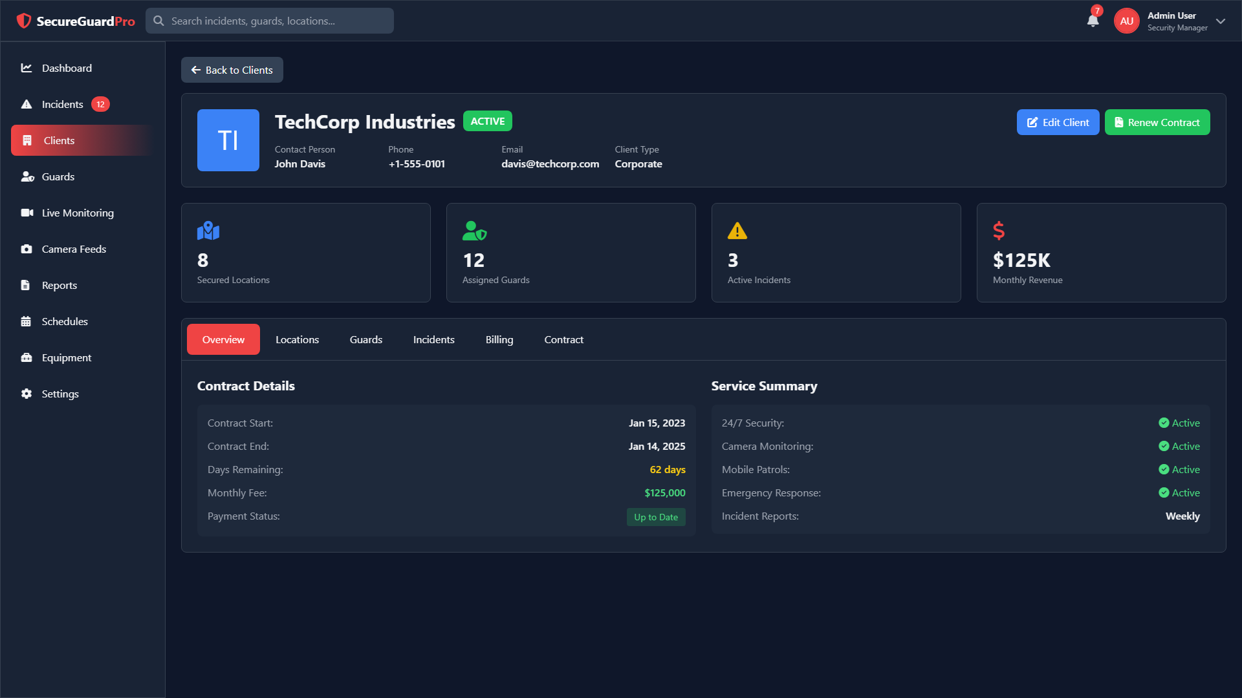Click Back to Clients button
Image resolution: width=1242 pixels, height=698 pixels.
[232, 70]
